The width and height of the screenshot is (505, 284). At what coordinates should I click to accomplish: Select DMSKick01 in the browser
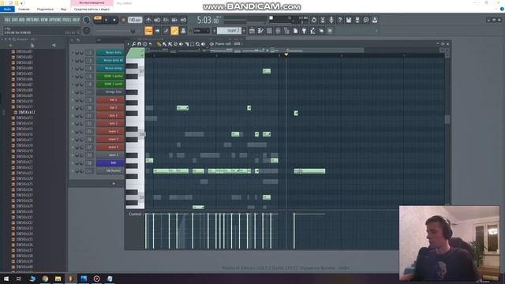pos(24,51)
